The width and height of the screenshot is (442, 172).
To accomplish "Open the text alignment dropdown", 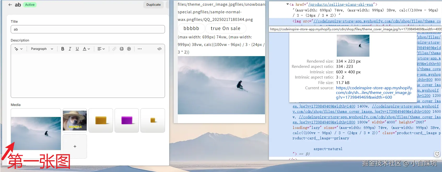I will [x=101, y=49].
